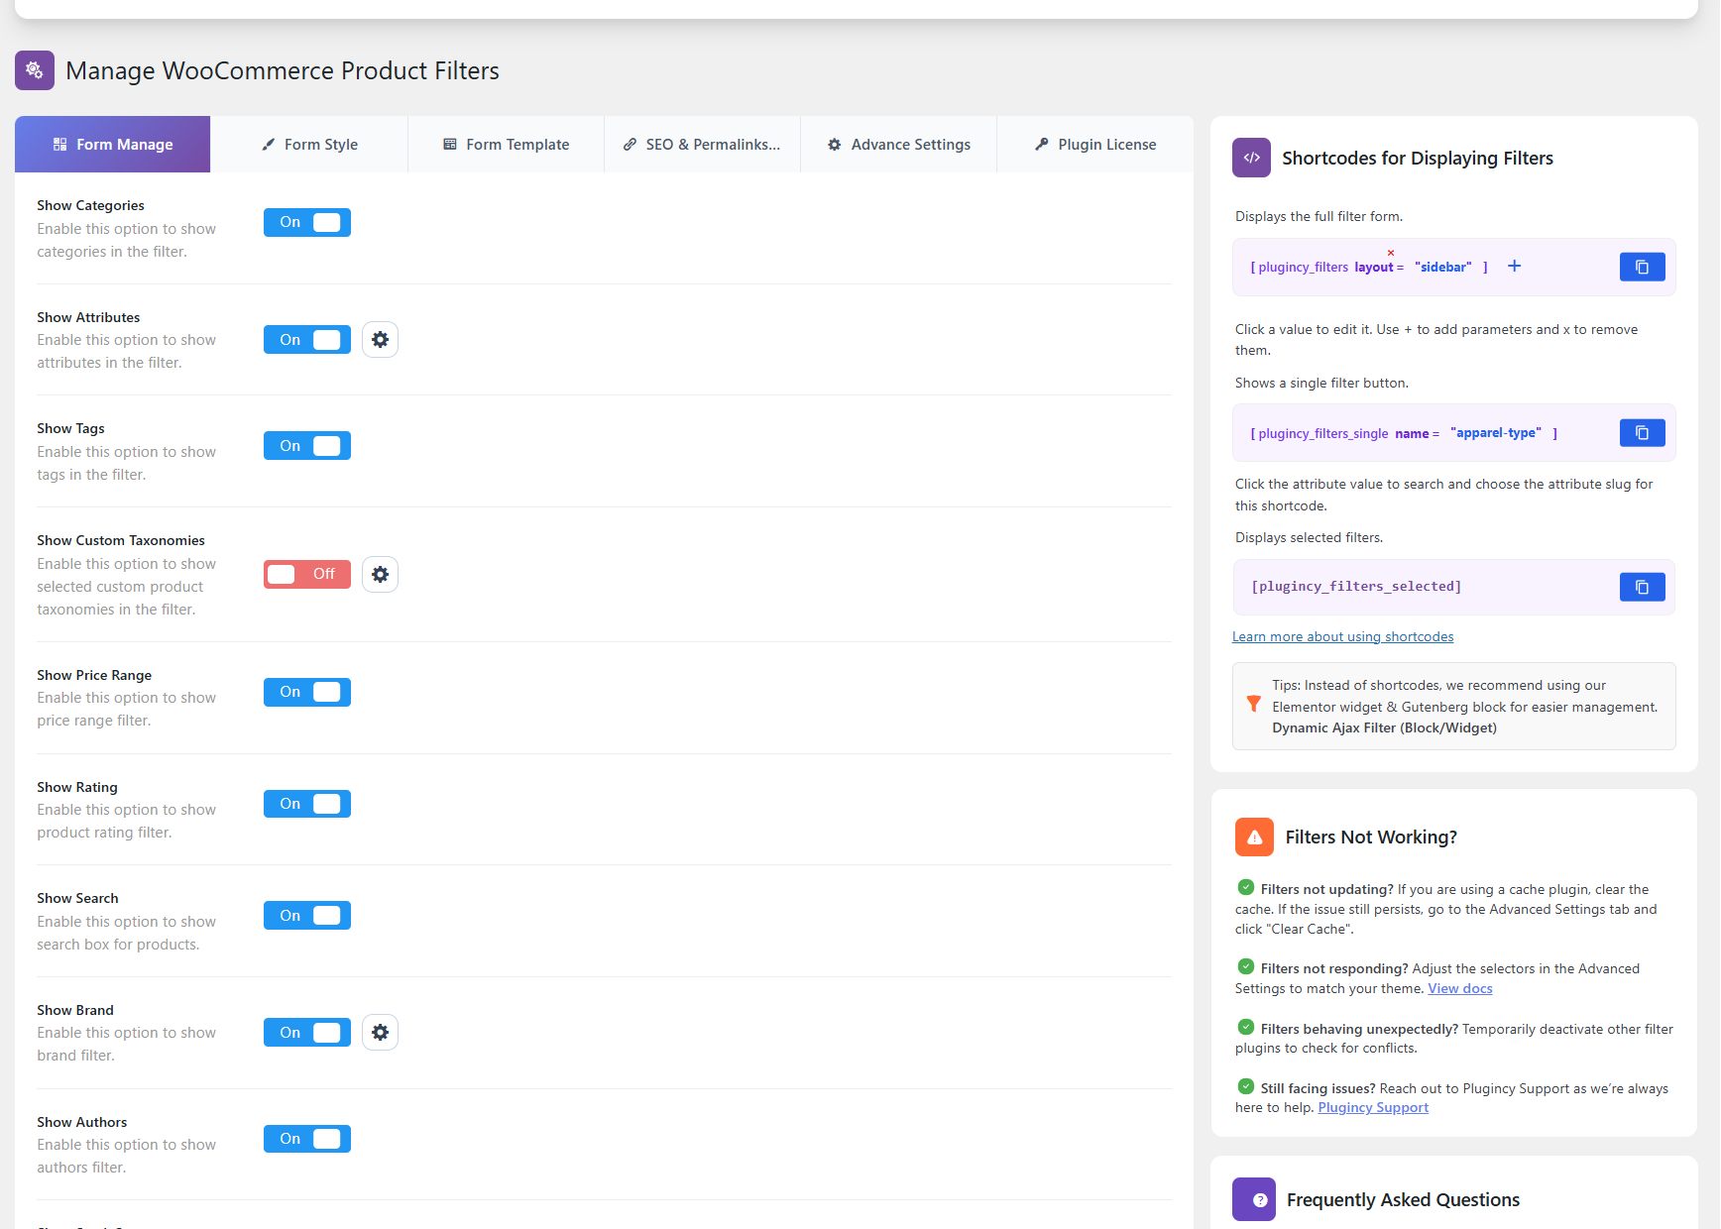The height and width of the screenshot is (1229, 1721).
Task: Toggle Show Attributes switch
Action: pyautogui.click(x=307, y=340)
